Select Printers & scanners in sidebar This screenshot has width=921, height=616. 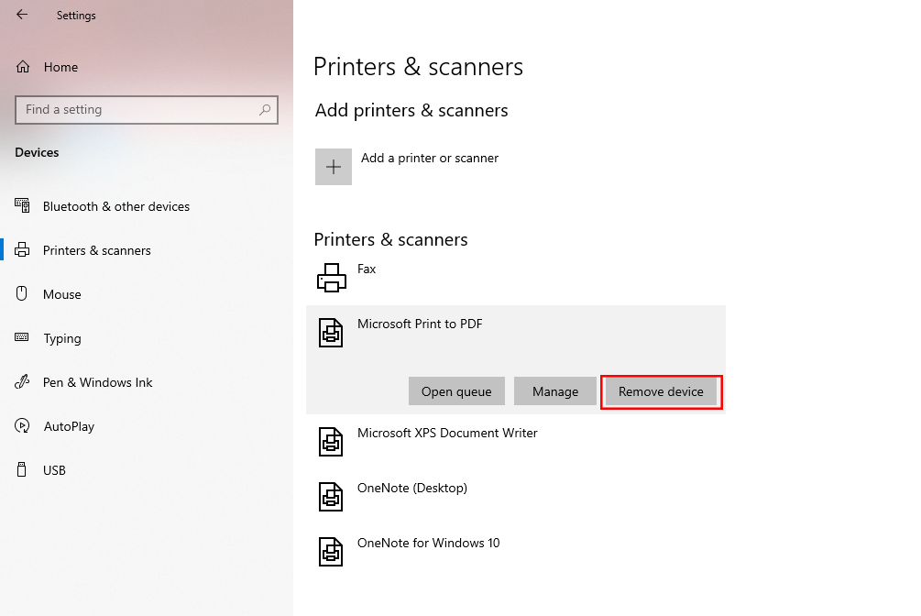click(x=96, y=250)
